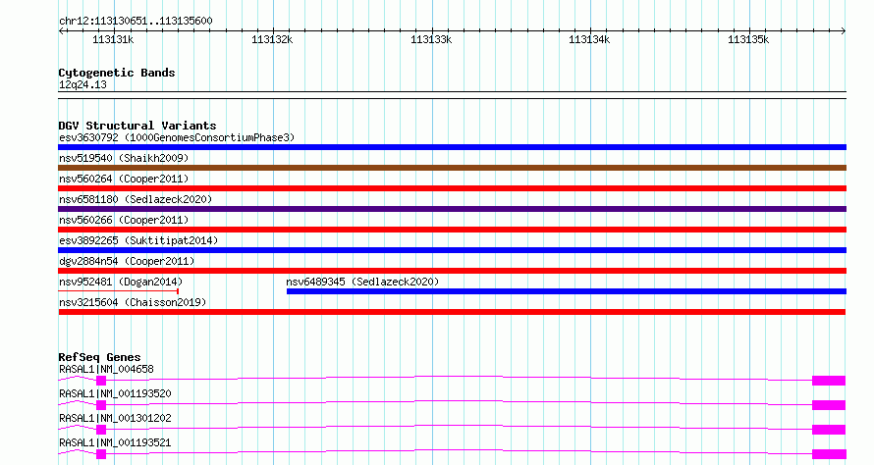Image resolution: width=874 pixels, height=465 pixels.
Task: Click the right arrow end of ruler
Action: pos(844,30)
